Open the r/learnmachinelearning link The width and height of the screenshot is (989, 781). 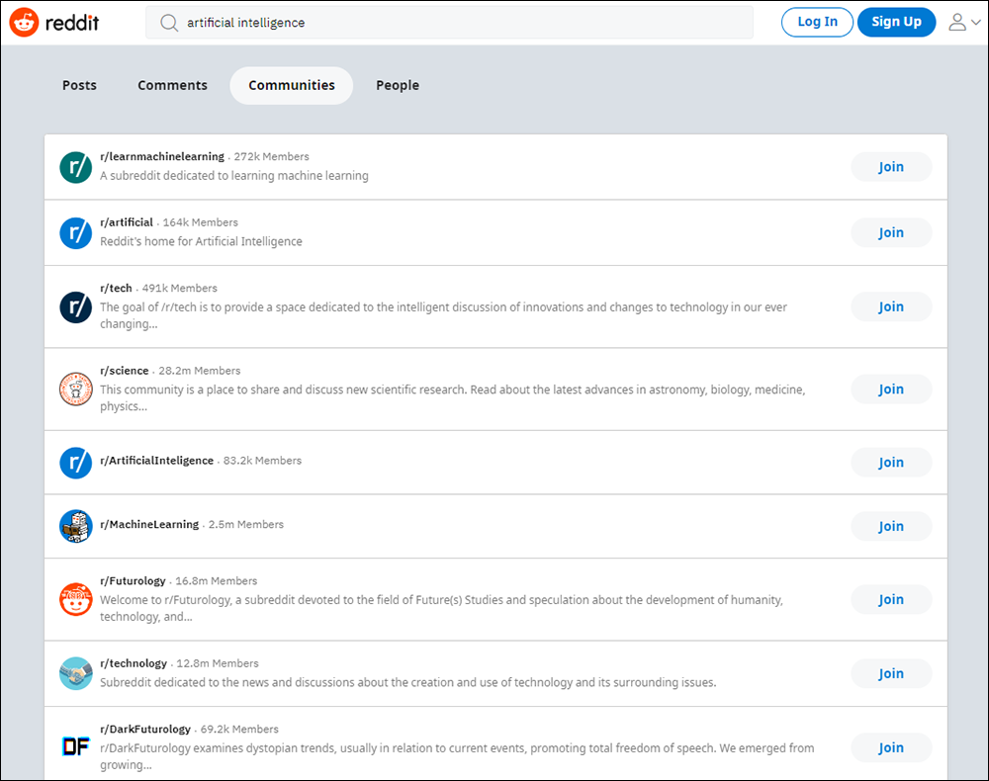pyautogui.click(x=162, y=156)
